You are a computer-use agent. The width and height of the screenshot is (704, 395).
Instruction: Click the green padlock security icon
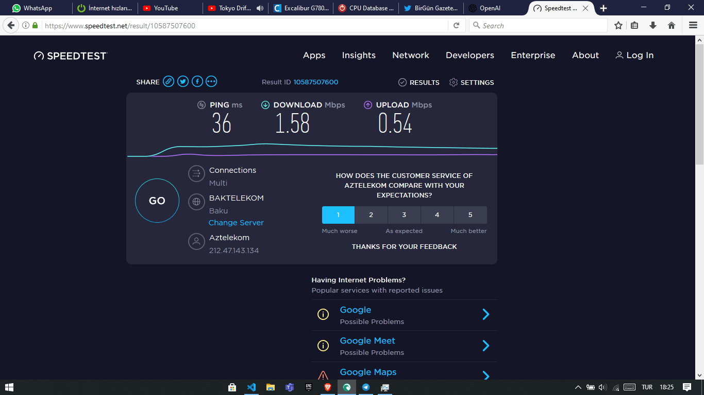point(35,25)
